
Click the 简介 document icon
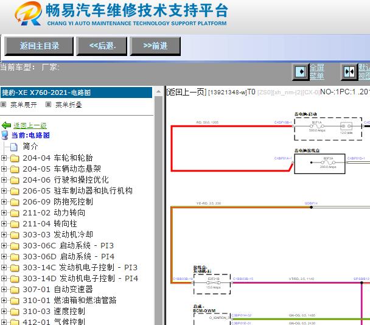(x=13, y=147)
